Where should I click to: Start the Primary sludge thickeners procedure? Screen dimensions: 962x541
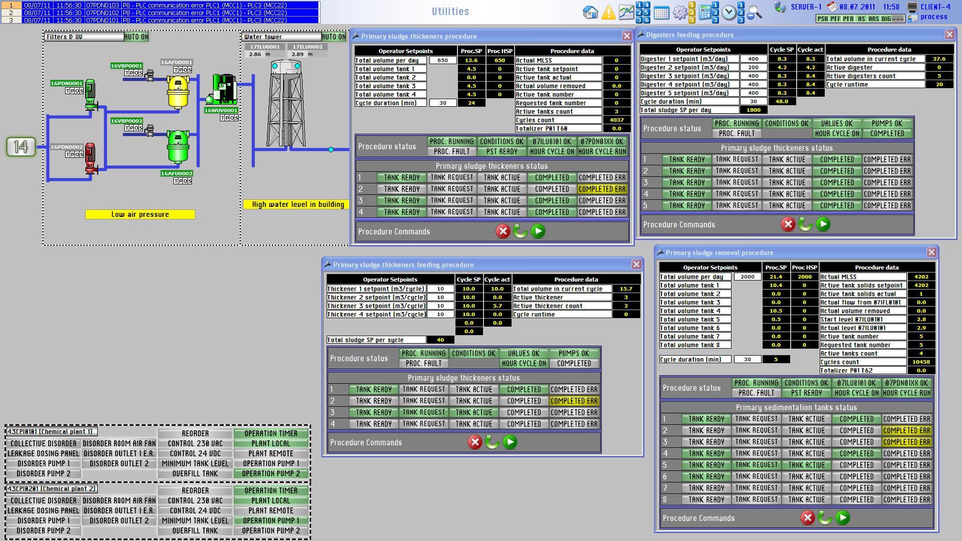coord(538,231)
